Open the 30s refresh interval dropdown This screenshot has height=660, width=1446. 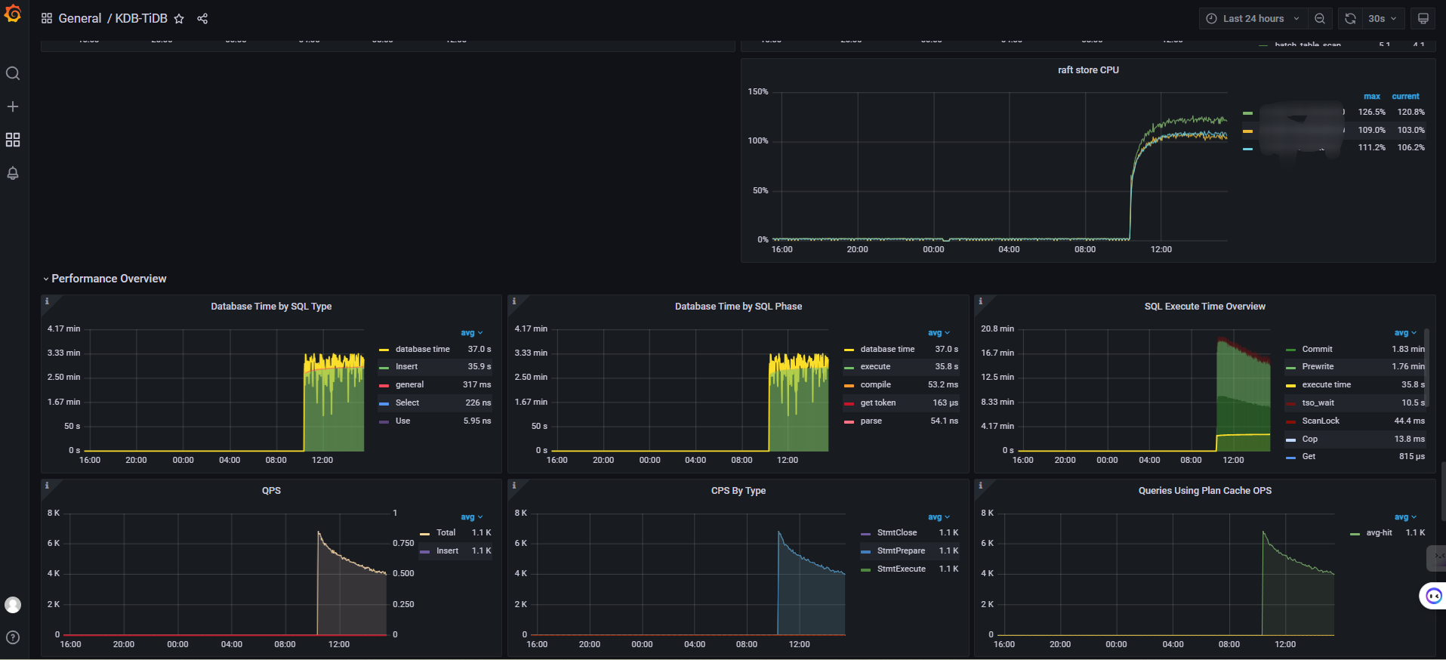1382,19
